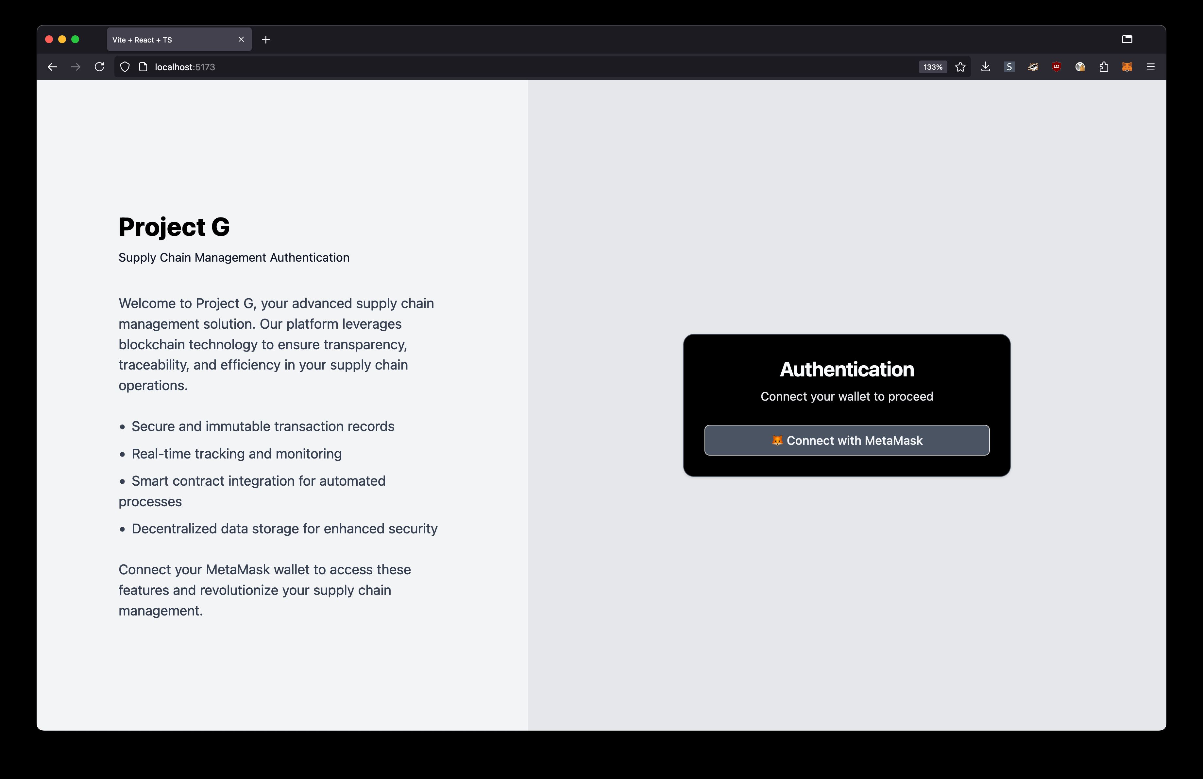Open a new tab with plus button

coord(266,40)
